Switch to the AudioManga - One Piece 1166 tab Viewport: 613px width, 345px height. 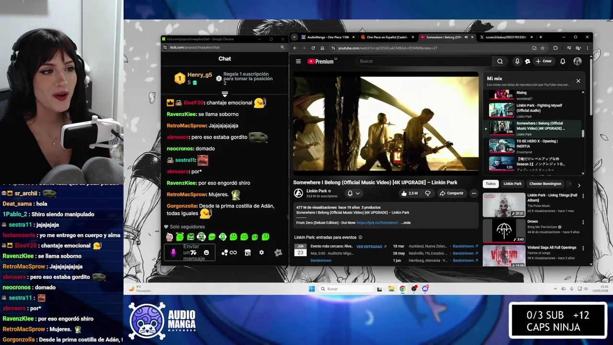[328, 37]
